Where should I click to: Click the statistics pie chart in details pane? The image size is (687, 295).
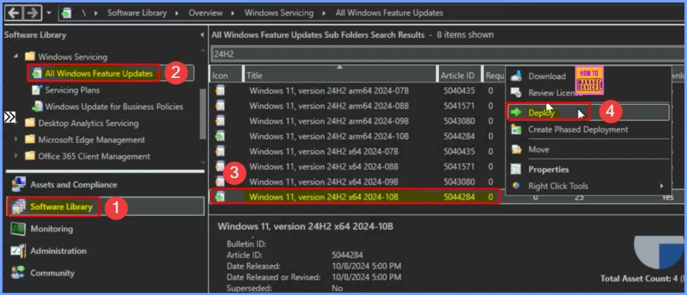pyautogui.click(x=659, y=251)
